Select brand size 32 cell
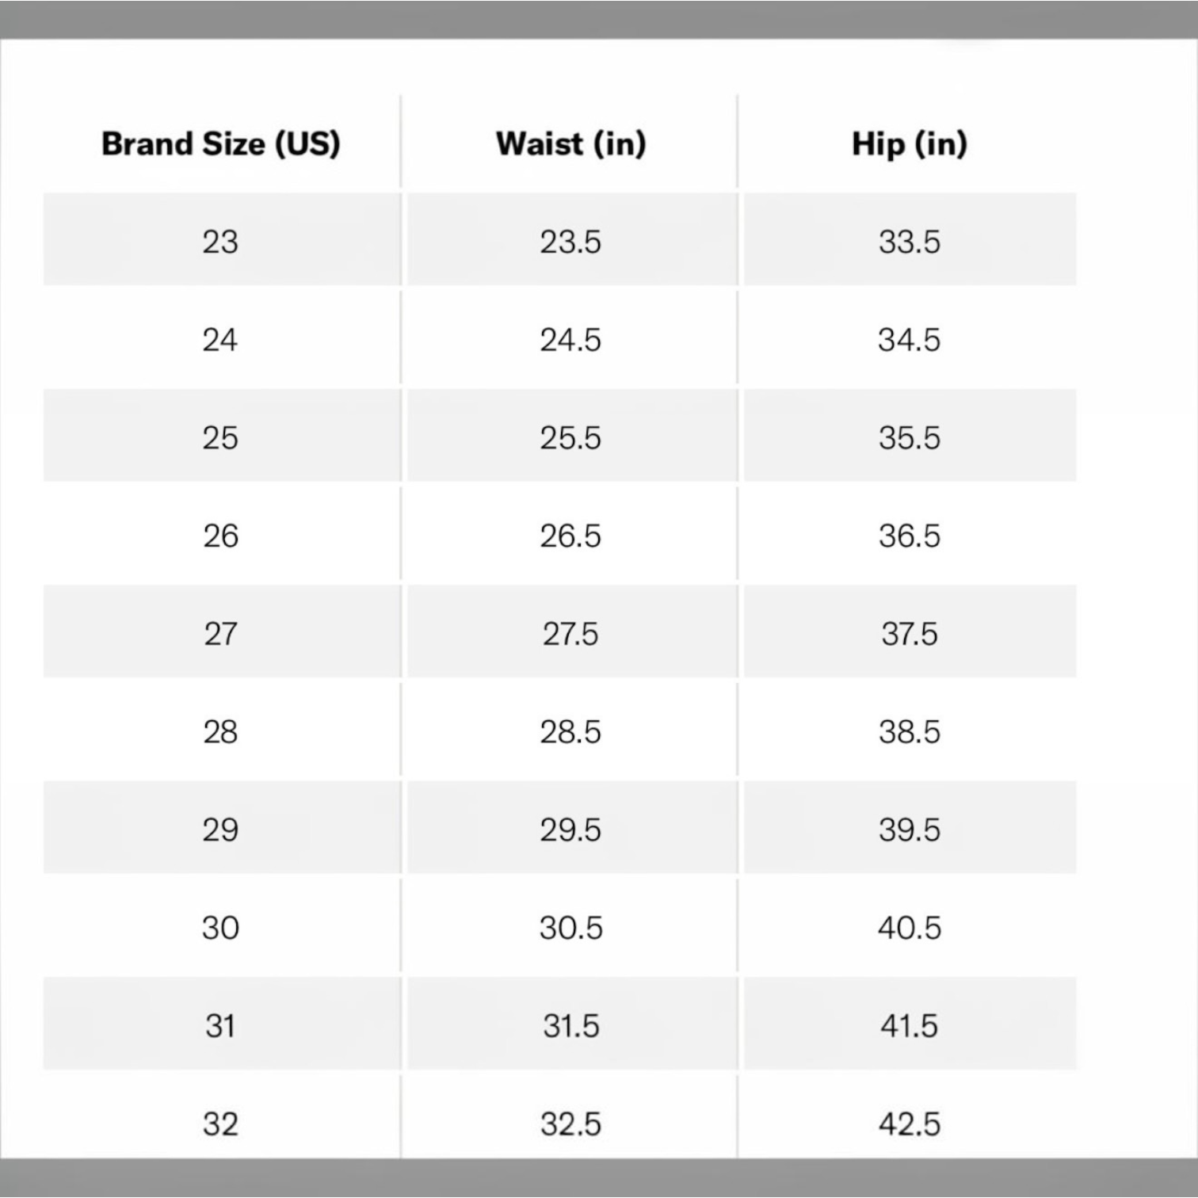 pyautogui.click(x=222, y=1118)
